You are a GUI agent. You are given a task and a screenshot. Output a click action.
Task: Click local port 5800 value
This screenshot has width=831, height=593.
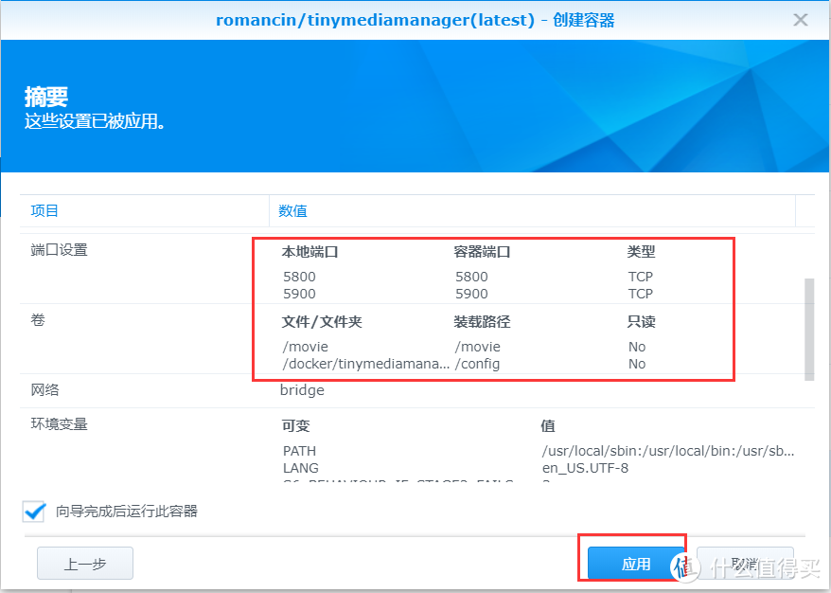click(x=299, y=277)
